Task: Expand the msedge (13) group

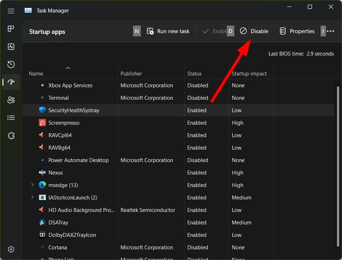Action: coord(32,185)
